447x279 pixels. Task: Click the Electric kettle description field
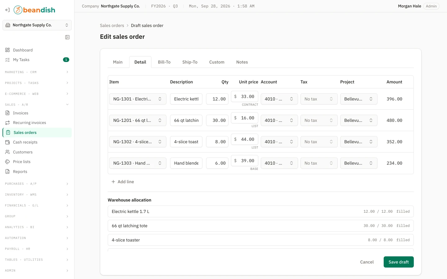pyautogui.click(x=186, y=99)
